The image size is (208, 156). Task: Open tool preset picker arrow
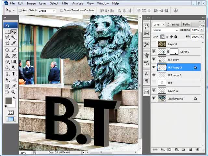14,10
